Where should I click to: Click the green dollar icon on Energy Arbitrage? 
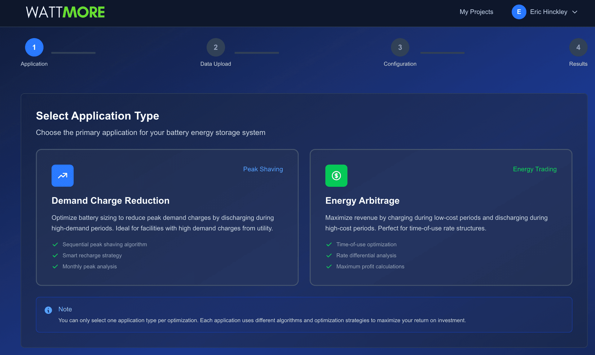[336, 176]
